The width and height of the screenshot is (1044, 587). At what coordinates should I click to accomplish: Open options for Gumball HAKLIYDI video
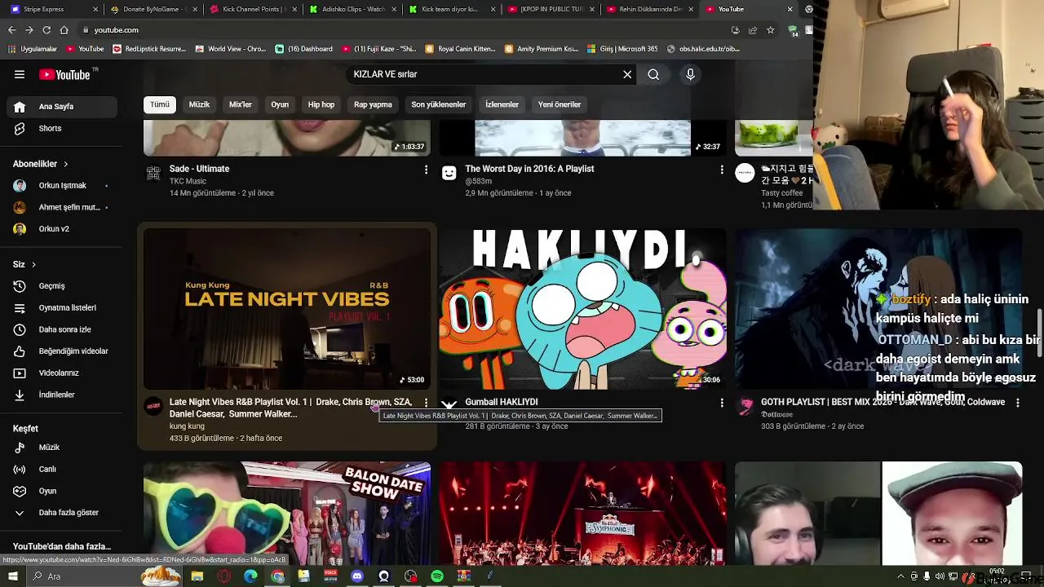coord(721,403)
